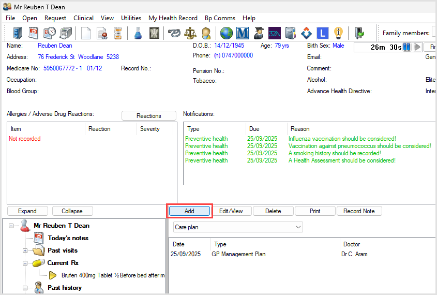Open the pathology flask icon
This screenshot has width=437, height=295.
point(138,33)
